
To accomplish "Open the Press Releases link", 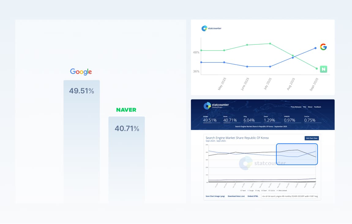I will 296,107.
